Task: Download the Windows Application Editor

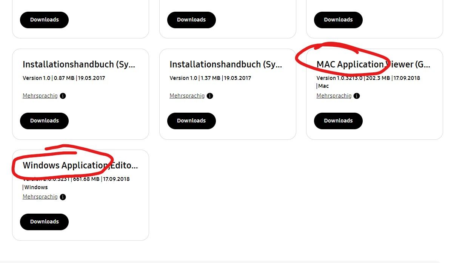Action: pos(44,222)
